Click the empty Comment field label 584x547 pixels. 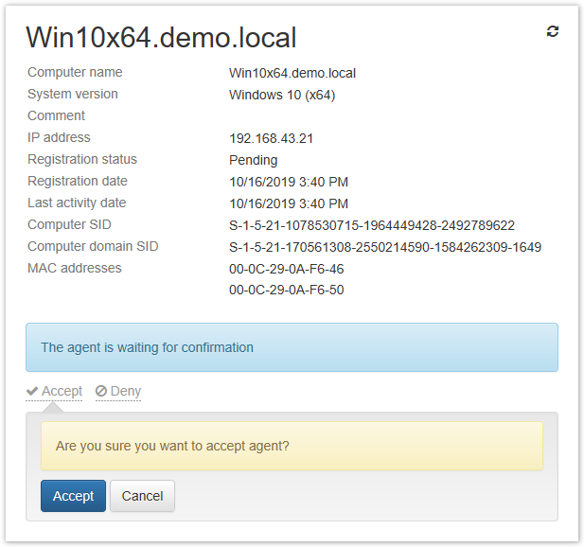point(56,115)
